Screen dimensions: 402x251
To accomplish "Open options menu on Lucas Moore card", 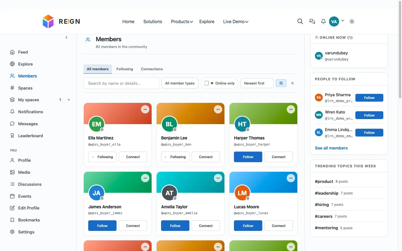I will (x=291, y=178).
